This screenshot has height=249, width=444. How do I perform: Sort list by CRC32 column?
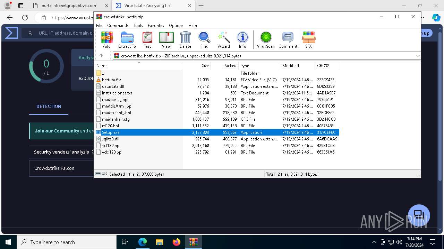[327, 66]
